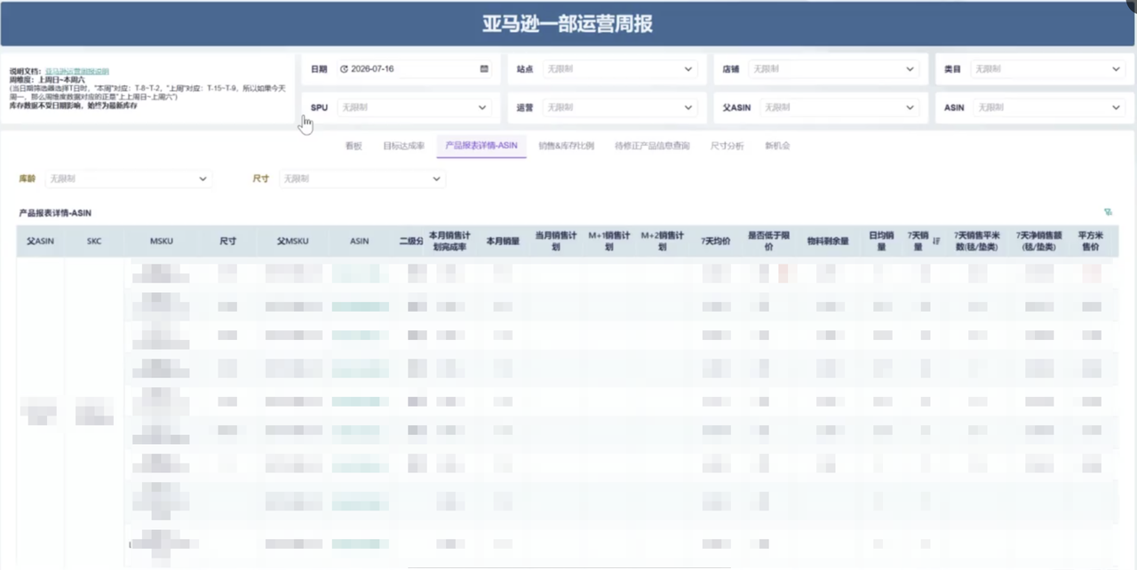Click the 7天销售平米数 column header
1137x570 pixels.
click(x=976, y=241)
